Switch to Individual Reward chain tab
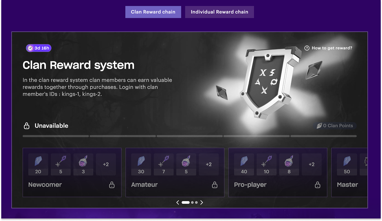Image resolution: width=382 pixels, height=221 pixels. tap(219, 12)
